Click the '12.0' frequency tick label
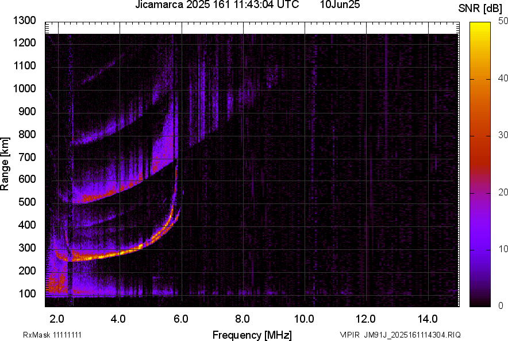 pos(365,319)
